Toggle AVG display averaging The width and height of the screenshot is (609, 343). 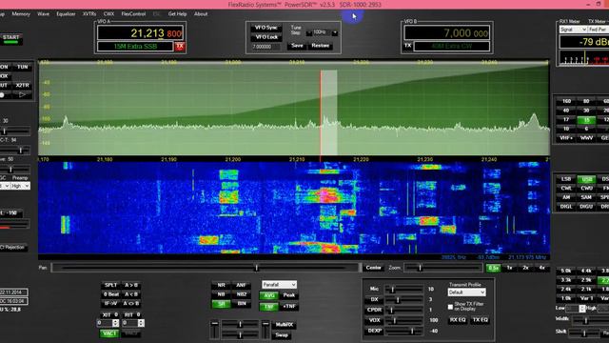tap(268, 295)
